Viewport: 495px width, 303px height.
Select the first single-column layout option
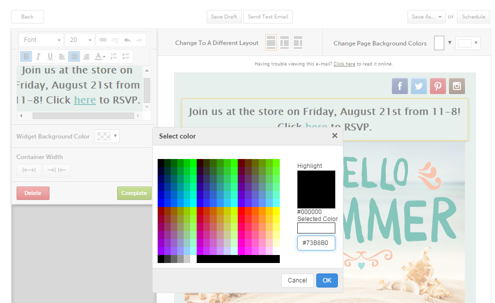pos(271,43)
